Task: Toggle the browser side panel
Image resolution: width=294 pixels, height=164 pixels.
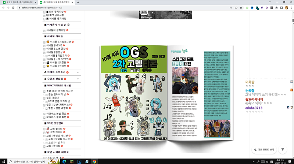Action: tap(282, 8)
